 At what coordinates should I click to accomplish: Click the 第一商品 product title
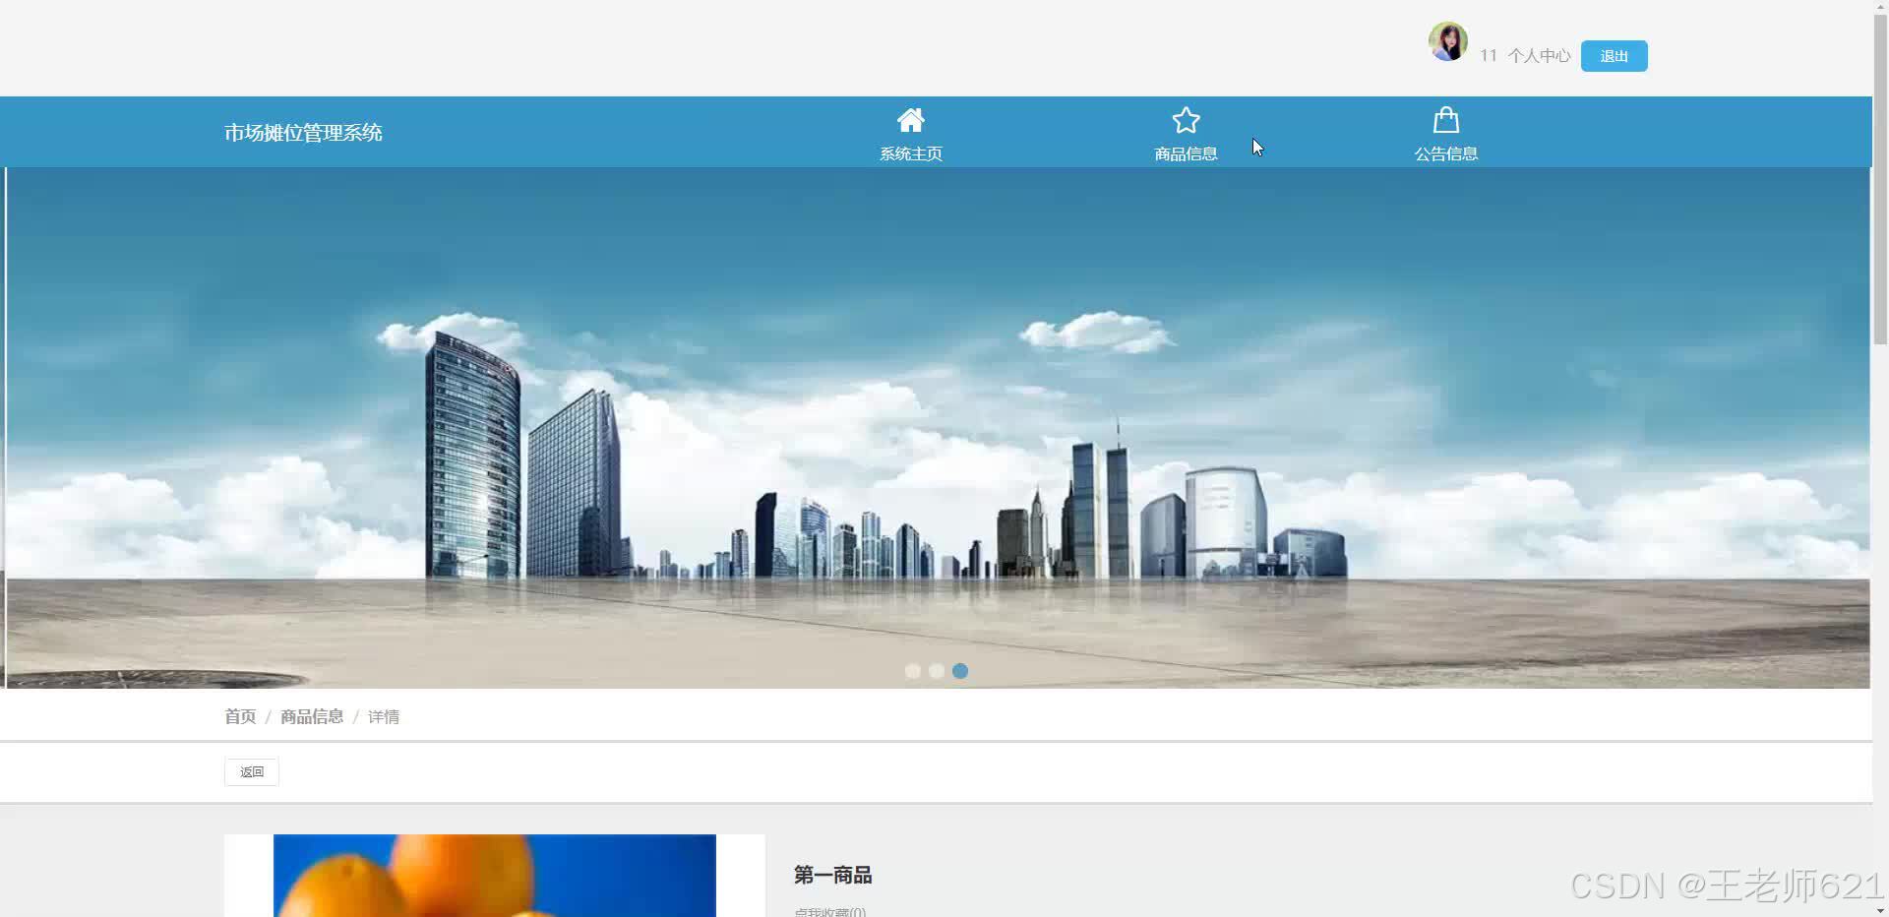coord(832,875)
